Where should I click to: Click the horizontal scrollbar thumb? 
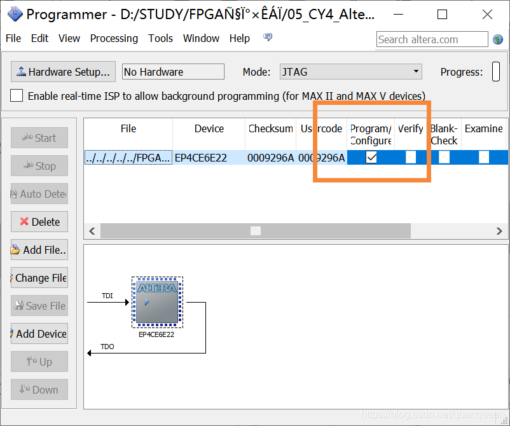pyautogui.click(x=256, y=231)
